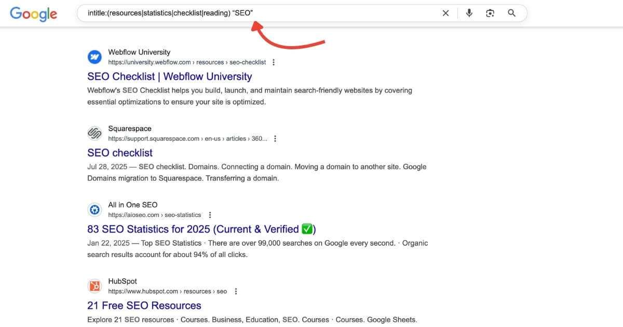The height and width of the screenshot is (327, 623).
Task: Click the Webflow University favicon
Action: tap(94, 57)
